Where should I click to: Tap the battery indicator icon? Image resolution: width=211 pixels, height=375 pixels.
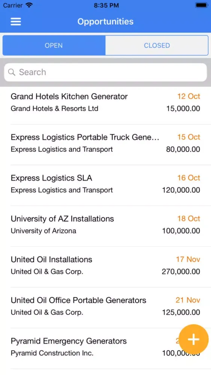pyautogui.click(x=201, y=5)
